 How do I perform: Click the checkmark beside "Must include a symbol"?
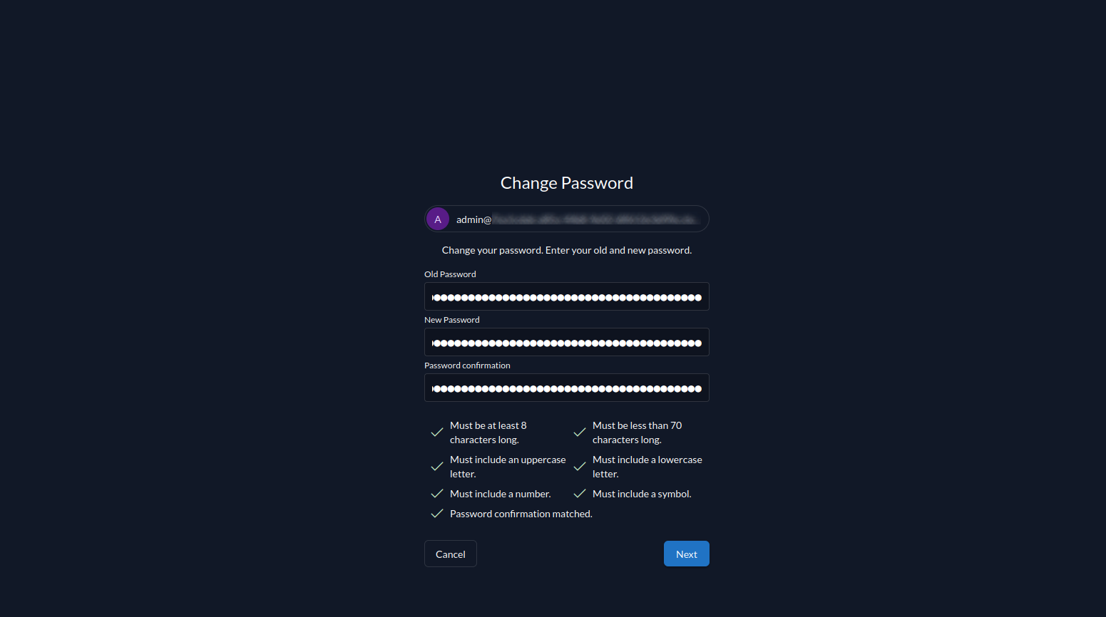tap(580, 494)
